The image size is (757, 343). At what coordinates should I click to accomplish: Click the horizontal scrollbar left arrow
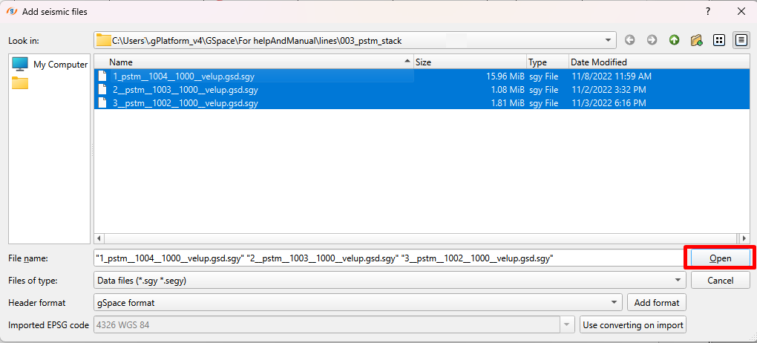pos(99,238)
